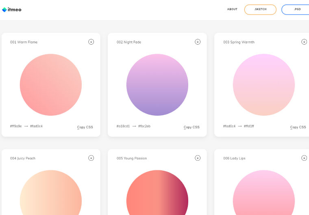Select the Warm Flame gradient circle
The height and width of the screenshot is (215, 309).
click(x=51, y=85)
